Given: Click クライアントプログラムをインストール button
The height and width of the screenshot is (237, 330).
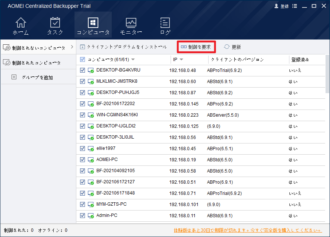Looking at the screenshot, I should pos(123,47).
